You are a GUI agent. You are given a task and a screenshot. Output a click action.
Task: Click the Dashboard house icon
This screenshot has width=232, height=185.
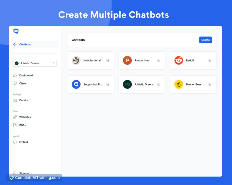coord(15,75)
